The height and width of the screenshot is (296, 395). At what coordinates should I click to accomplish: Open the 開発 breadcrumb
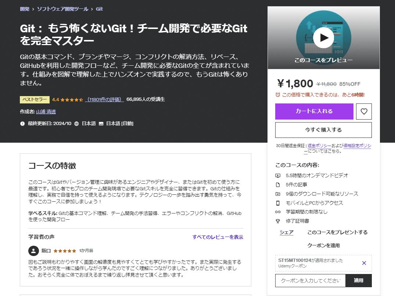pyautogui.click(x=25, y=9)
